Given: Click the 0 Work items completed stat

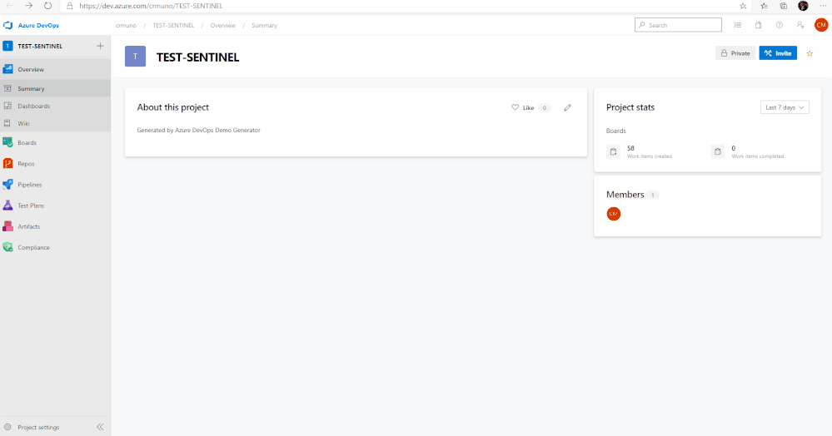Looking at the screenshot, I should point(748,151).
